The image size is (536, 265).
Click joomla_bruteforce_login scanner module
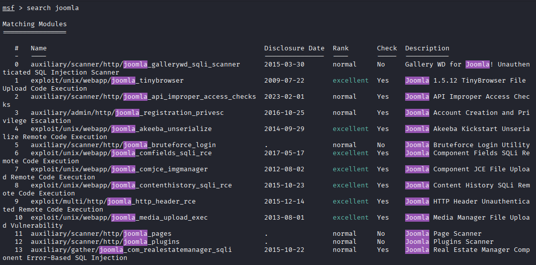click(x=123, y=145)
